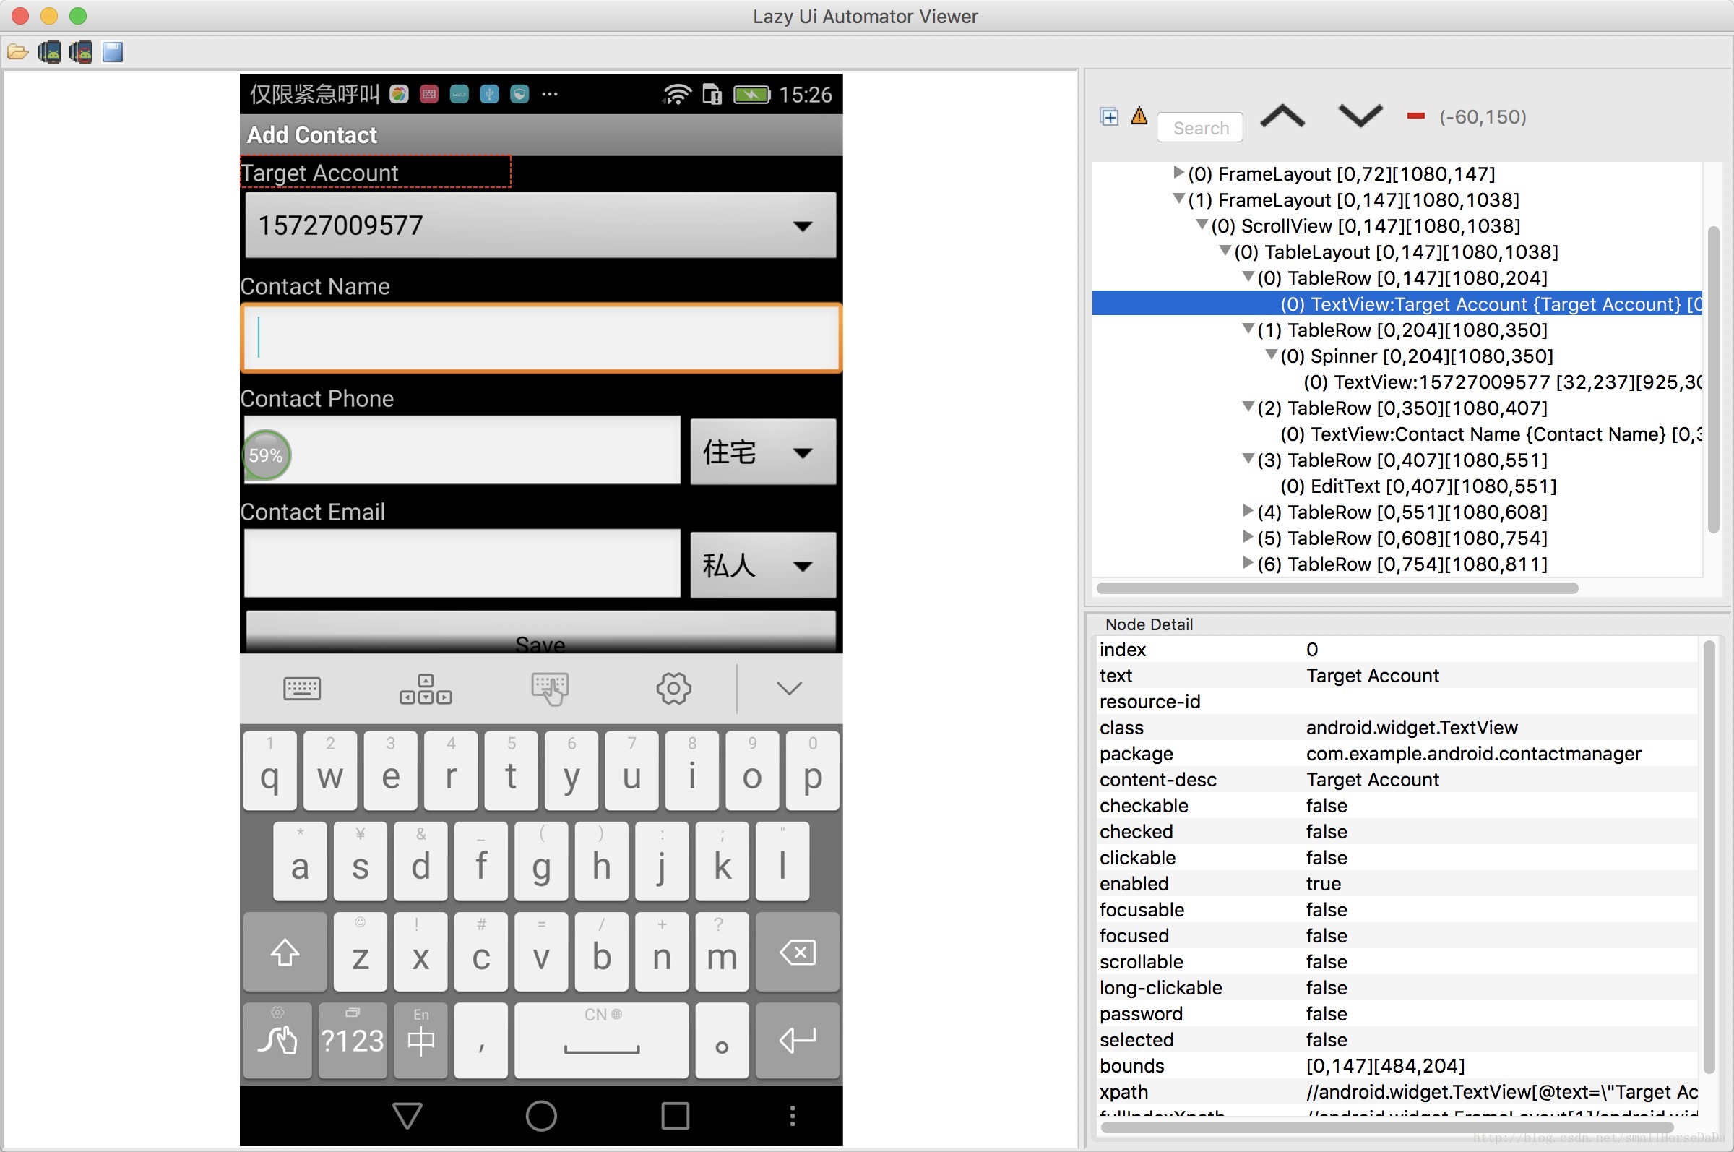1734x1152 pixels.
Task: Click the class value android.widget.TextView
Action: 1411,727
